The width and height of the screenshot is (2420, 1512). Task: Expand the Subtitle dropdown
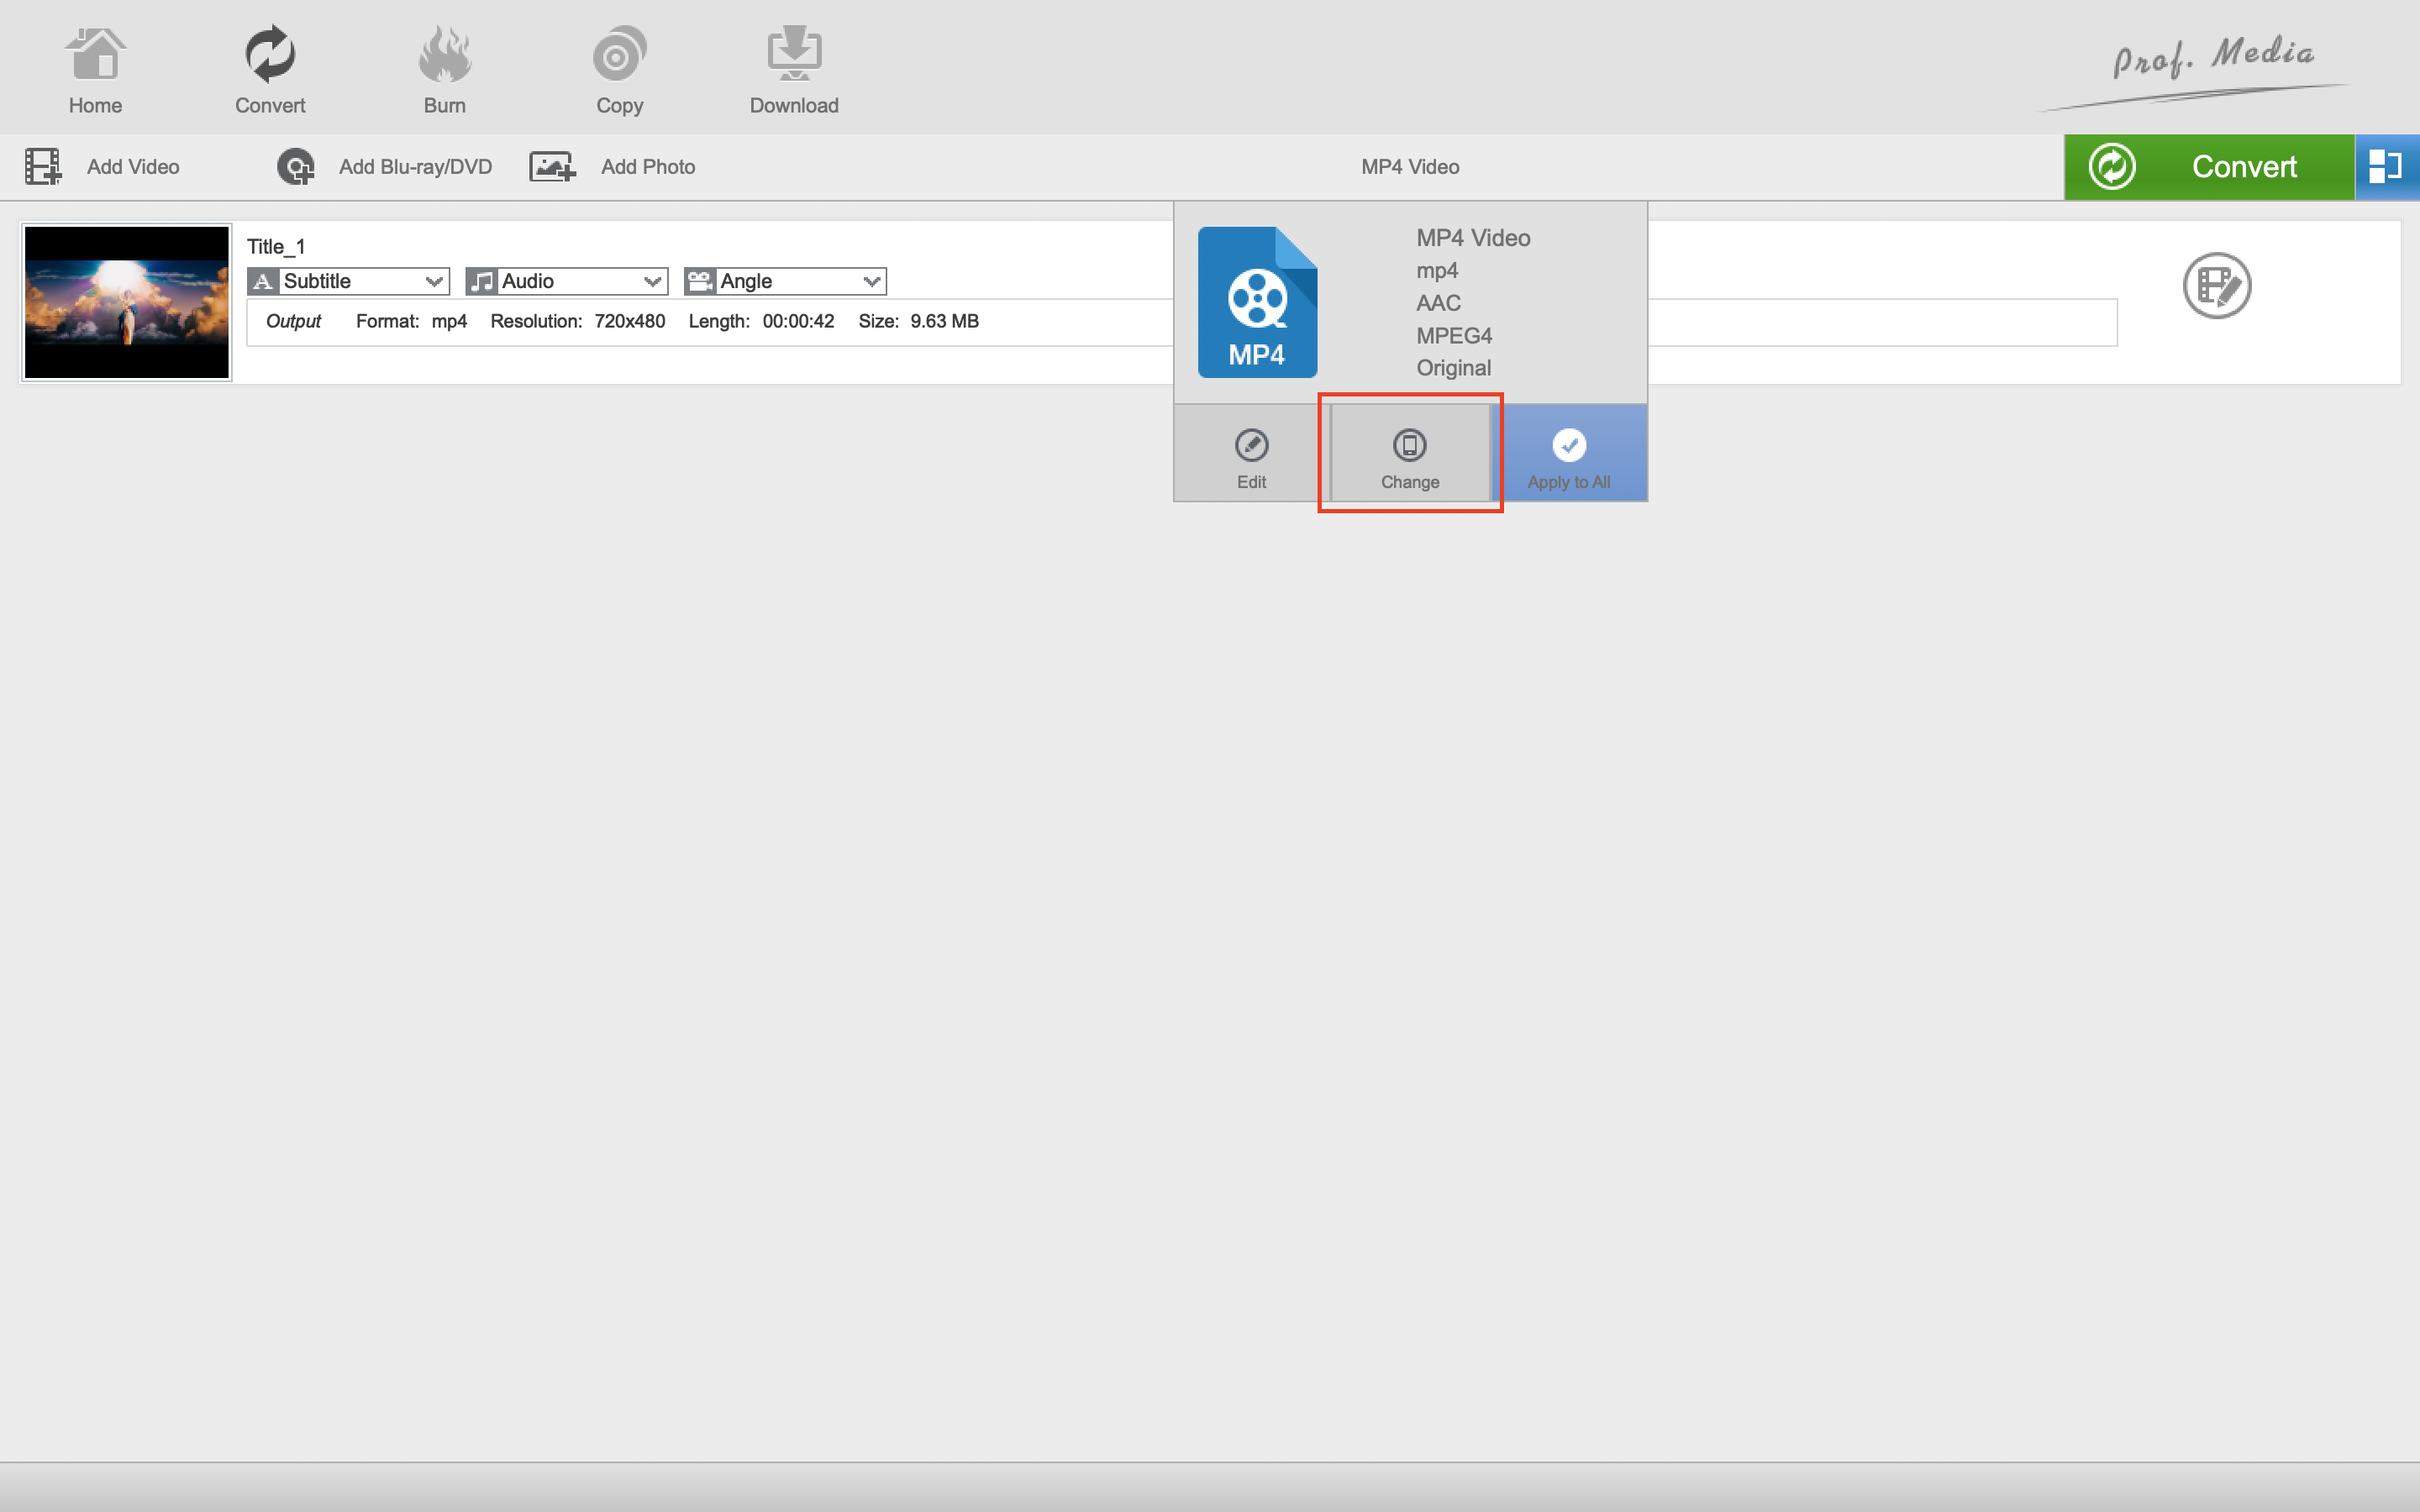tap(434, 282)
